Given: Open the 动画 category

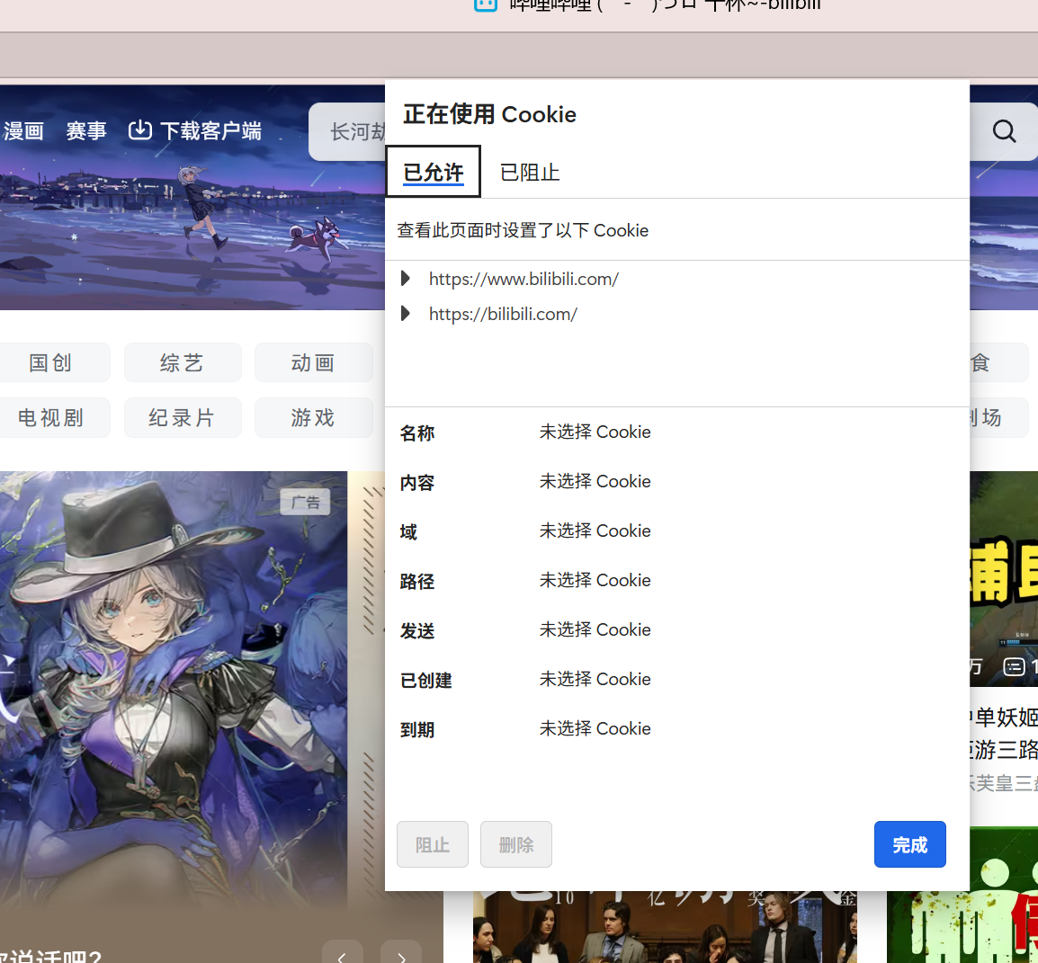Looking at the screenshot, I should [x=313, y=362].
